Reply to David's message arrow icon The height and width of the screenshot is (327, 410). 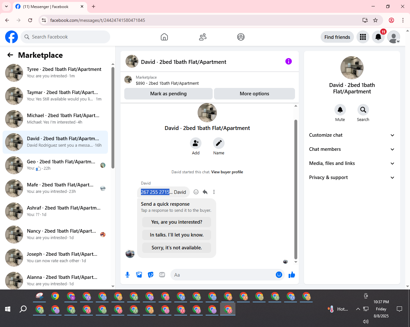205,192
